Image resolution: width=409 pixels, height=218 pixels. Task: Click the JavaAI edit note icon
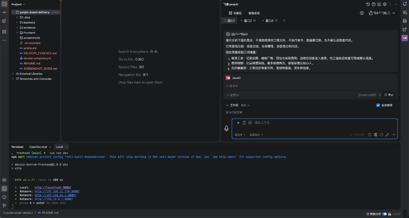379,4
